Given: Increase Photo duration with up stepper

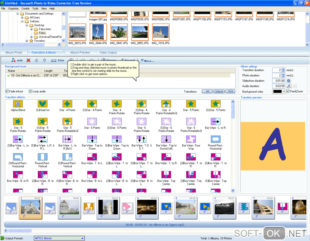Looking at the screenshot, I should pos(283,74).
